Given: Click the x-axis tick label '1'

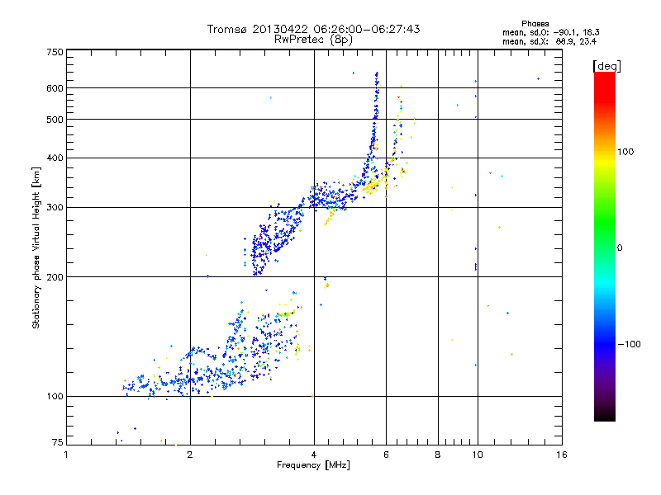Looking at the screenshot, I should click(x=66, y=455).
